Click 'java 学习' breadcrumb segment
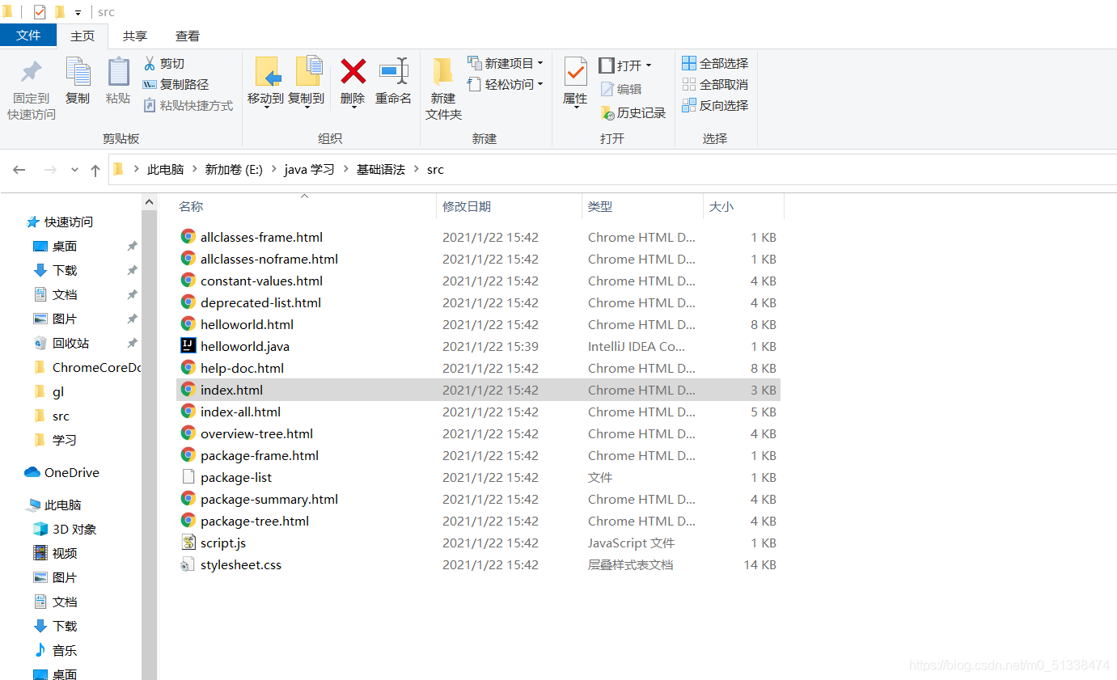The height and width of the screenshot is (680, 1117). click(309, 170)
